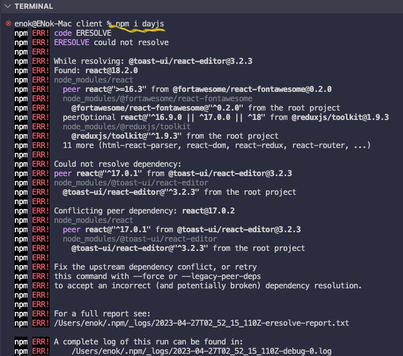Click 'Could not resolve dependency:' line
Screen dimensions: 403x356
pos(117,164)
